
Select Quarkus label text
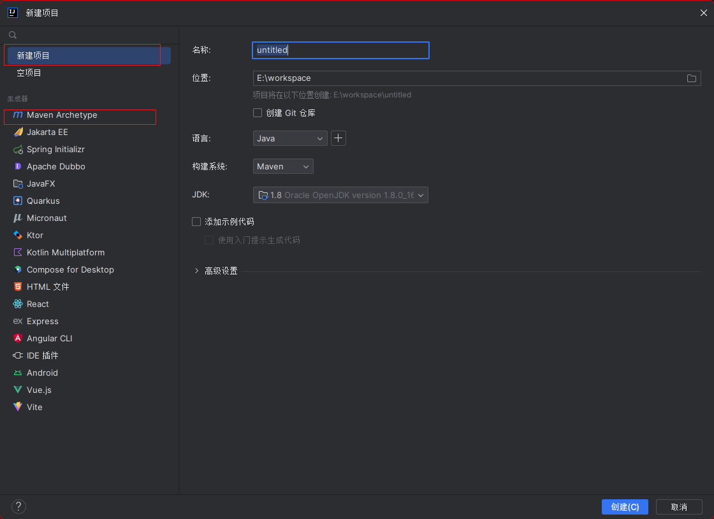(x=43, y=201)
